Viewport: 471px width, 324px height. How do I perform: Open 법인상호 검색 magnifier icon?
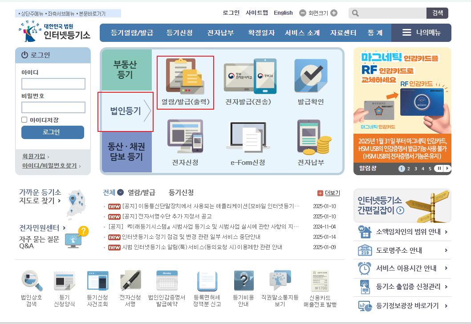coord(32,281)
